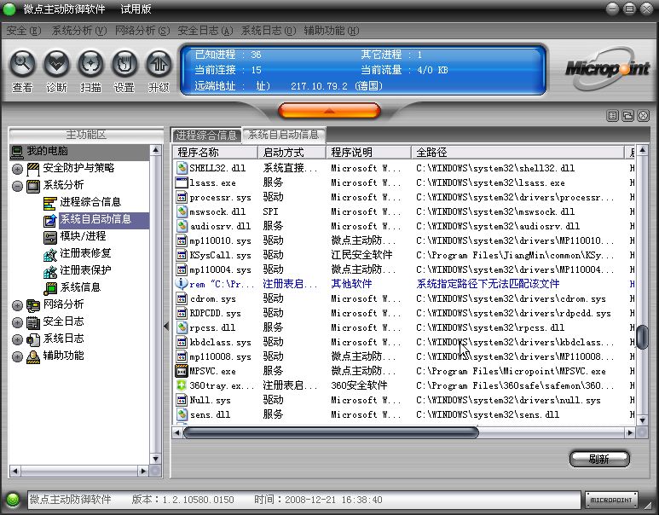Click the 进程综合信息 tree icon
Viewport: 659px width, 515px height.
(x=49, y=203)
